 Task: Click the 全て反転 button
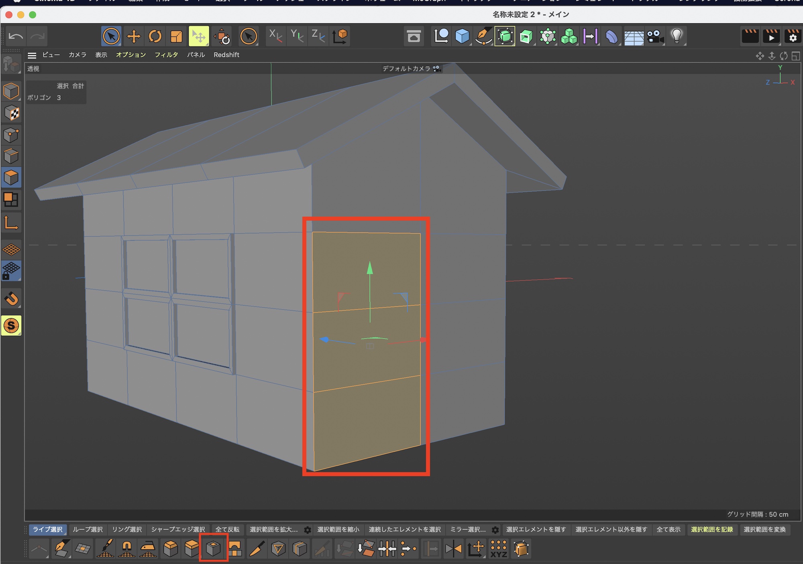click(x=227, y=530)
